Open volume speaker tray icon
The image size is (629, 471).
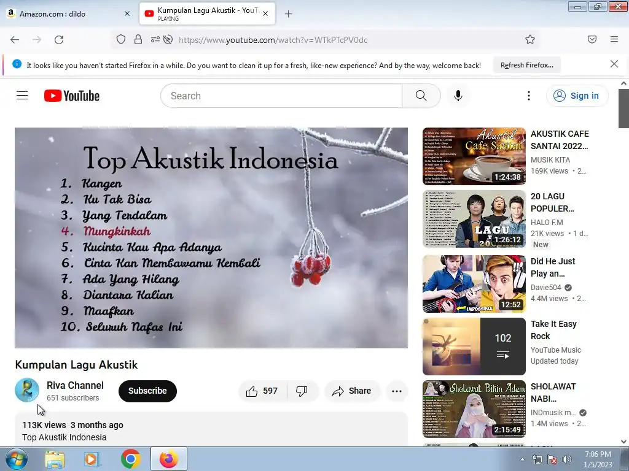567,460
